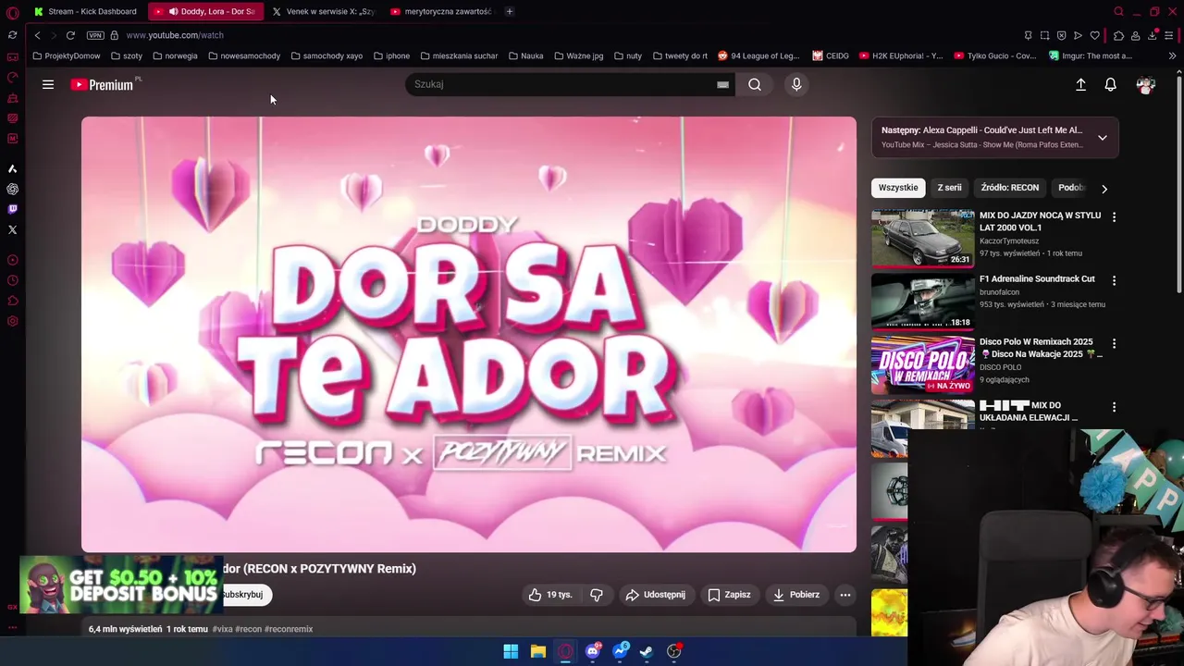Click the Udostępnij share button
Image resolution: width=1184 pixels, height=666 pixels.
pyautogui.click(x=656, y=595)
